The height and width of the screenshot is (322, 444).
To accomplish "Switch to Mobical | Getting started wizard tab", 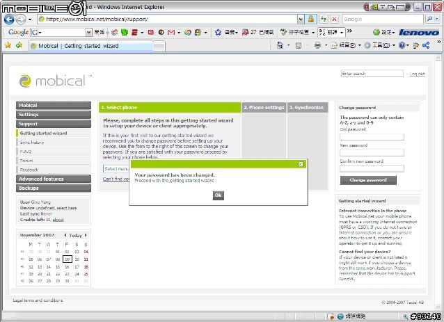I will (x=90, y=46).
